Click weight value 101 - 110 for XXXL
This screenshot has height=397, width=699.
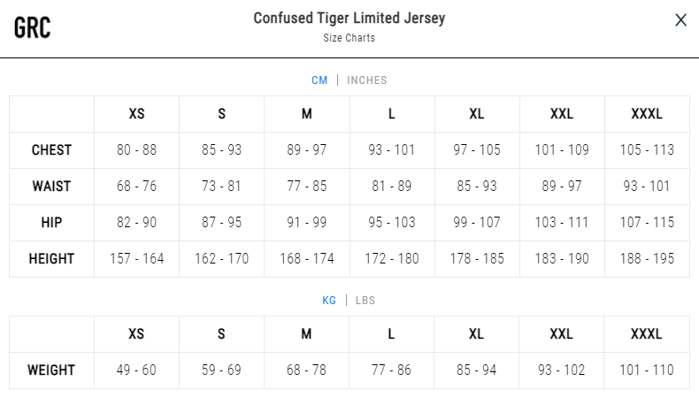tap(647, 370)
